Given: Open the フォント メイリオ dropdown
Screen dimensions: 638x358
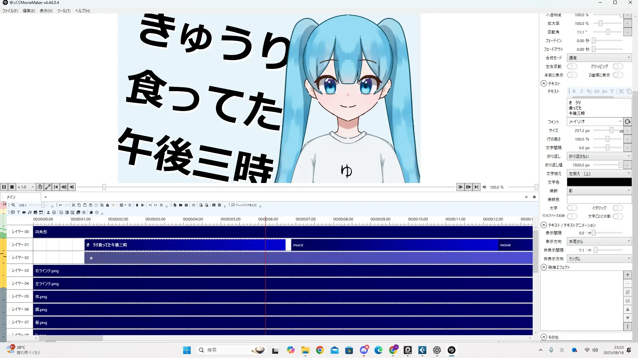Looking at the screenshot, I should (594, 122).
